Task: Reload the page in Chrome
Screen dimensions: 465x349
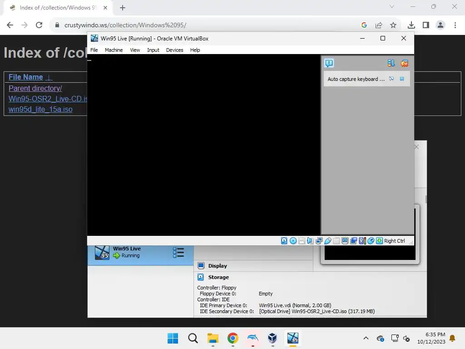Action: pyautogui.click(x=39, y=25)
